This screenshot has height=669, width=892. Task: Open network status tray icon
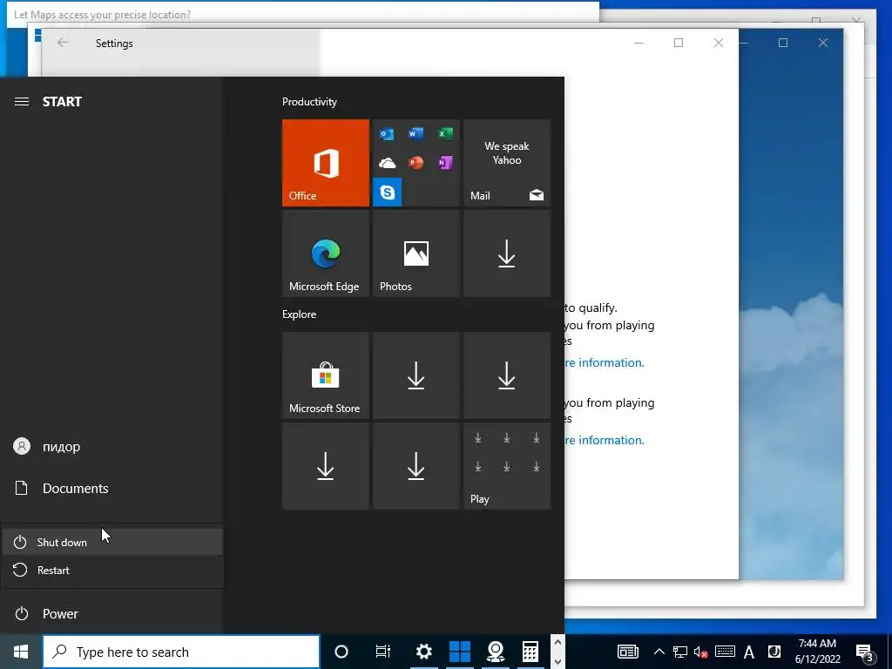click(679, 652)
